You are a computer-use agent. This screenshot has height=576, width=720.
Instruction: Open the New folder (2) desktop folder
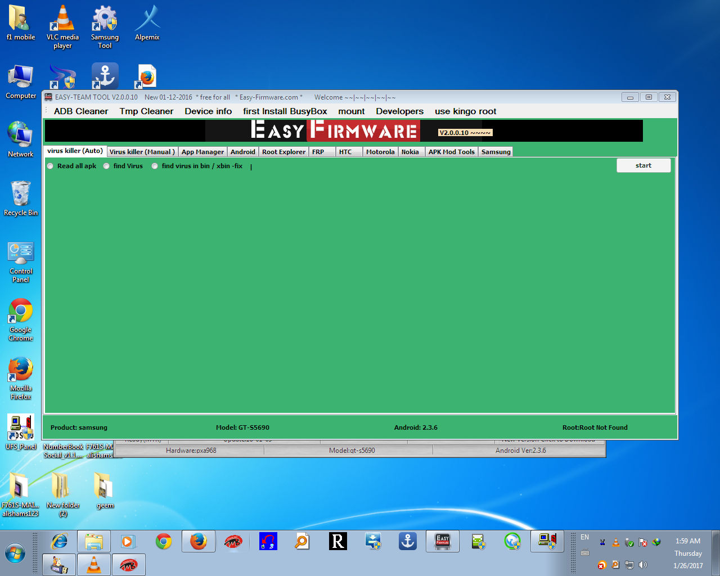(63, 495)
